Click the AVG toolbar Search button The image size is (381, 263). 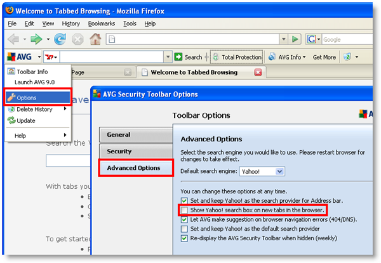tap(189, 57)
